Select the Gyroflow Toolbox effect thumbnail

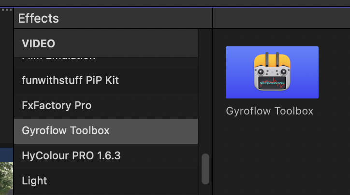pyautogui.click(x=272, y=72)
